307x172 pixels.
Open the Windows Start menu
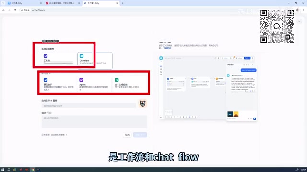[x=3, y=170]
